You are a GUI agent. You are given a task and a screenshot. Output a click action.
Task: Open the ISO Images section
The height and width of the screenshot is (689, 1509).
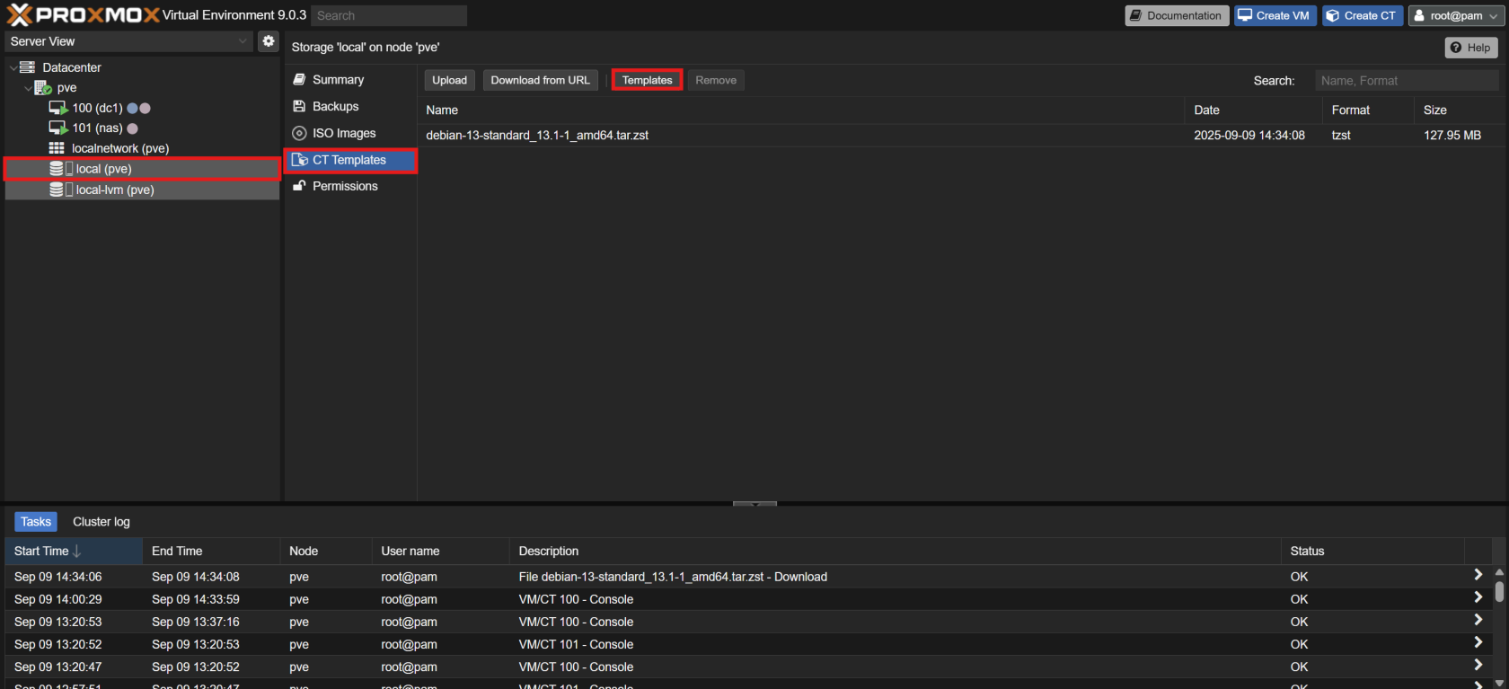[x=343, y=133]
